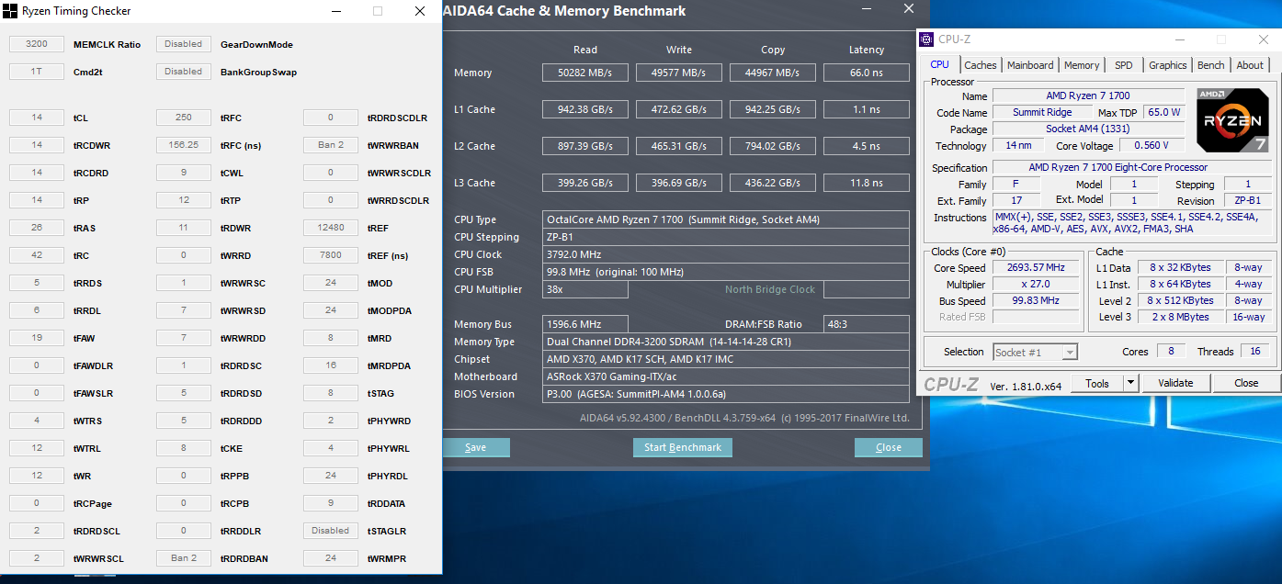This screenshot has width=1282, height=584.
Task: Click the L3 Cache Copy 436.22 GB/s cell
Action: click(773, 183)
